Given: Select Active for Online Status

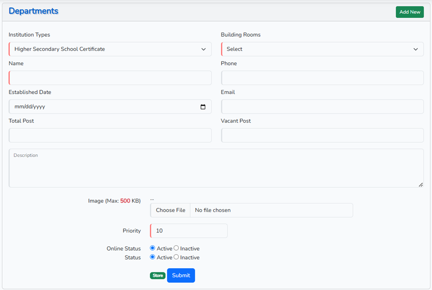Looking at the screenshot, I should (x=152, y=248).
